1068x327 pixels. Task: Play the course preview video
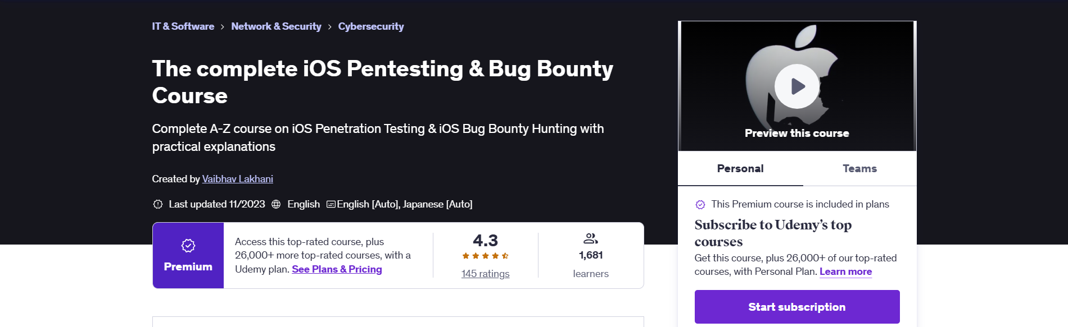tap(797, 86)
